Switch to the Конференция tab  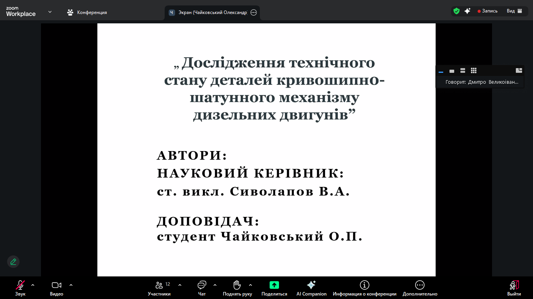coord(87,12)
